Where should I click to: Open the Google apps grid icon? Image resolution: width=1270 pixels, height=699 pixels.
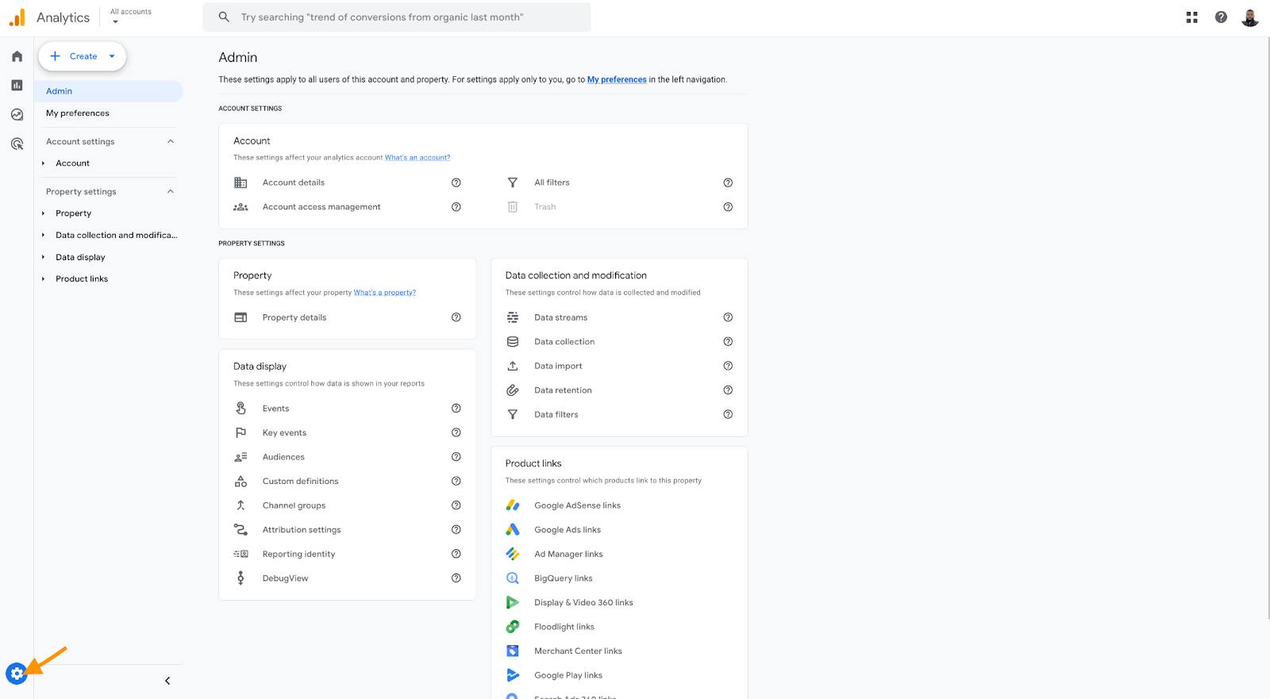1191,17
